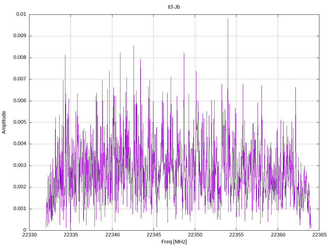Image resolution: width=328 pixels, height=246 pixels.
Task: Click the "Amplitude" y-axis label
Action: click(4, 122)
